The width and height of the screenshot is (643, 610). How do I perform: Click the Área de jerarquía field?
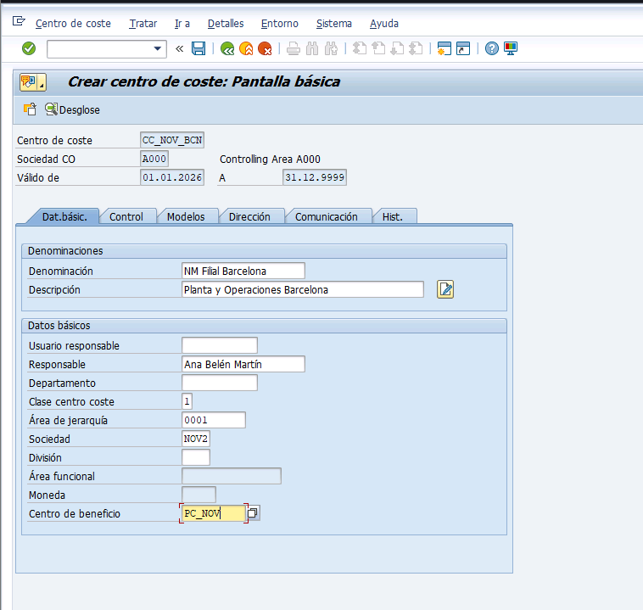(x=214, y=420)
